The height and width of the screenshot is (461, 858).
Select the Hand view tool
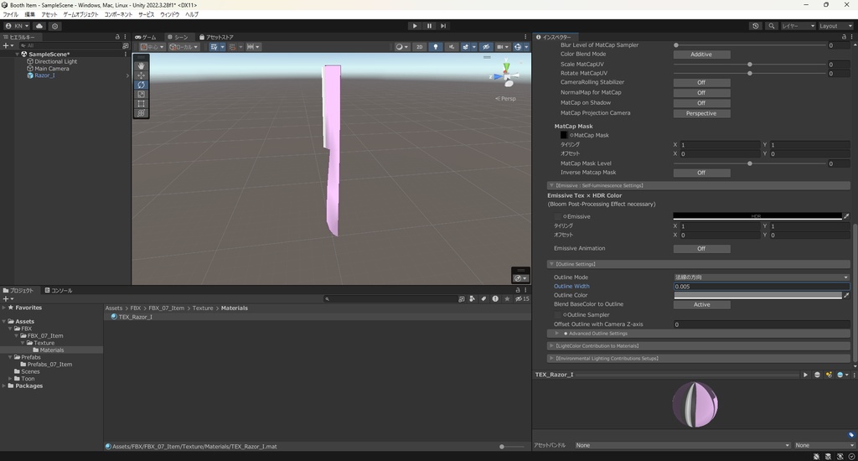click(141, 65)
